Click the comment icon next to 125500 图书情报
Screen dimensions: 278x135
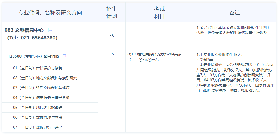64,56
